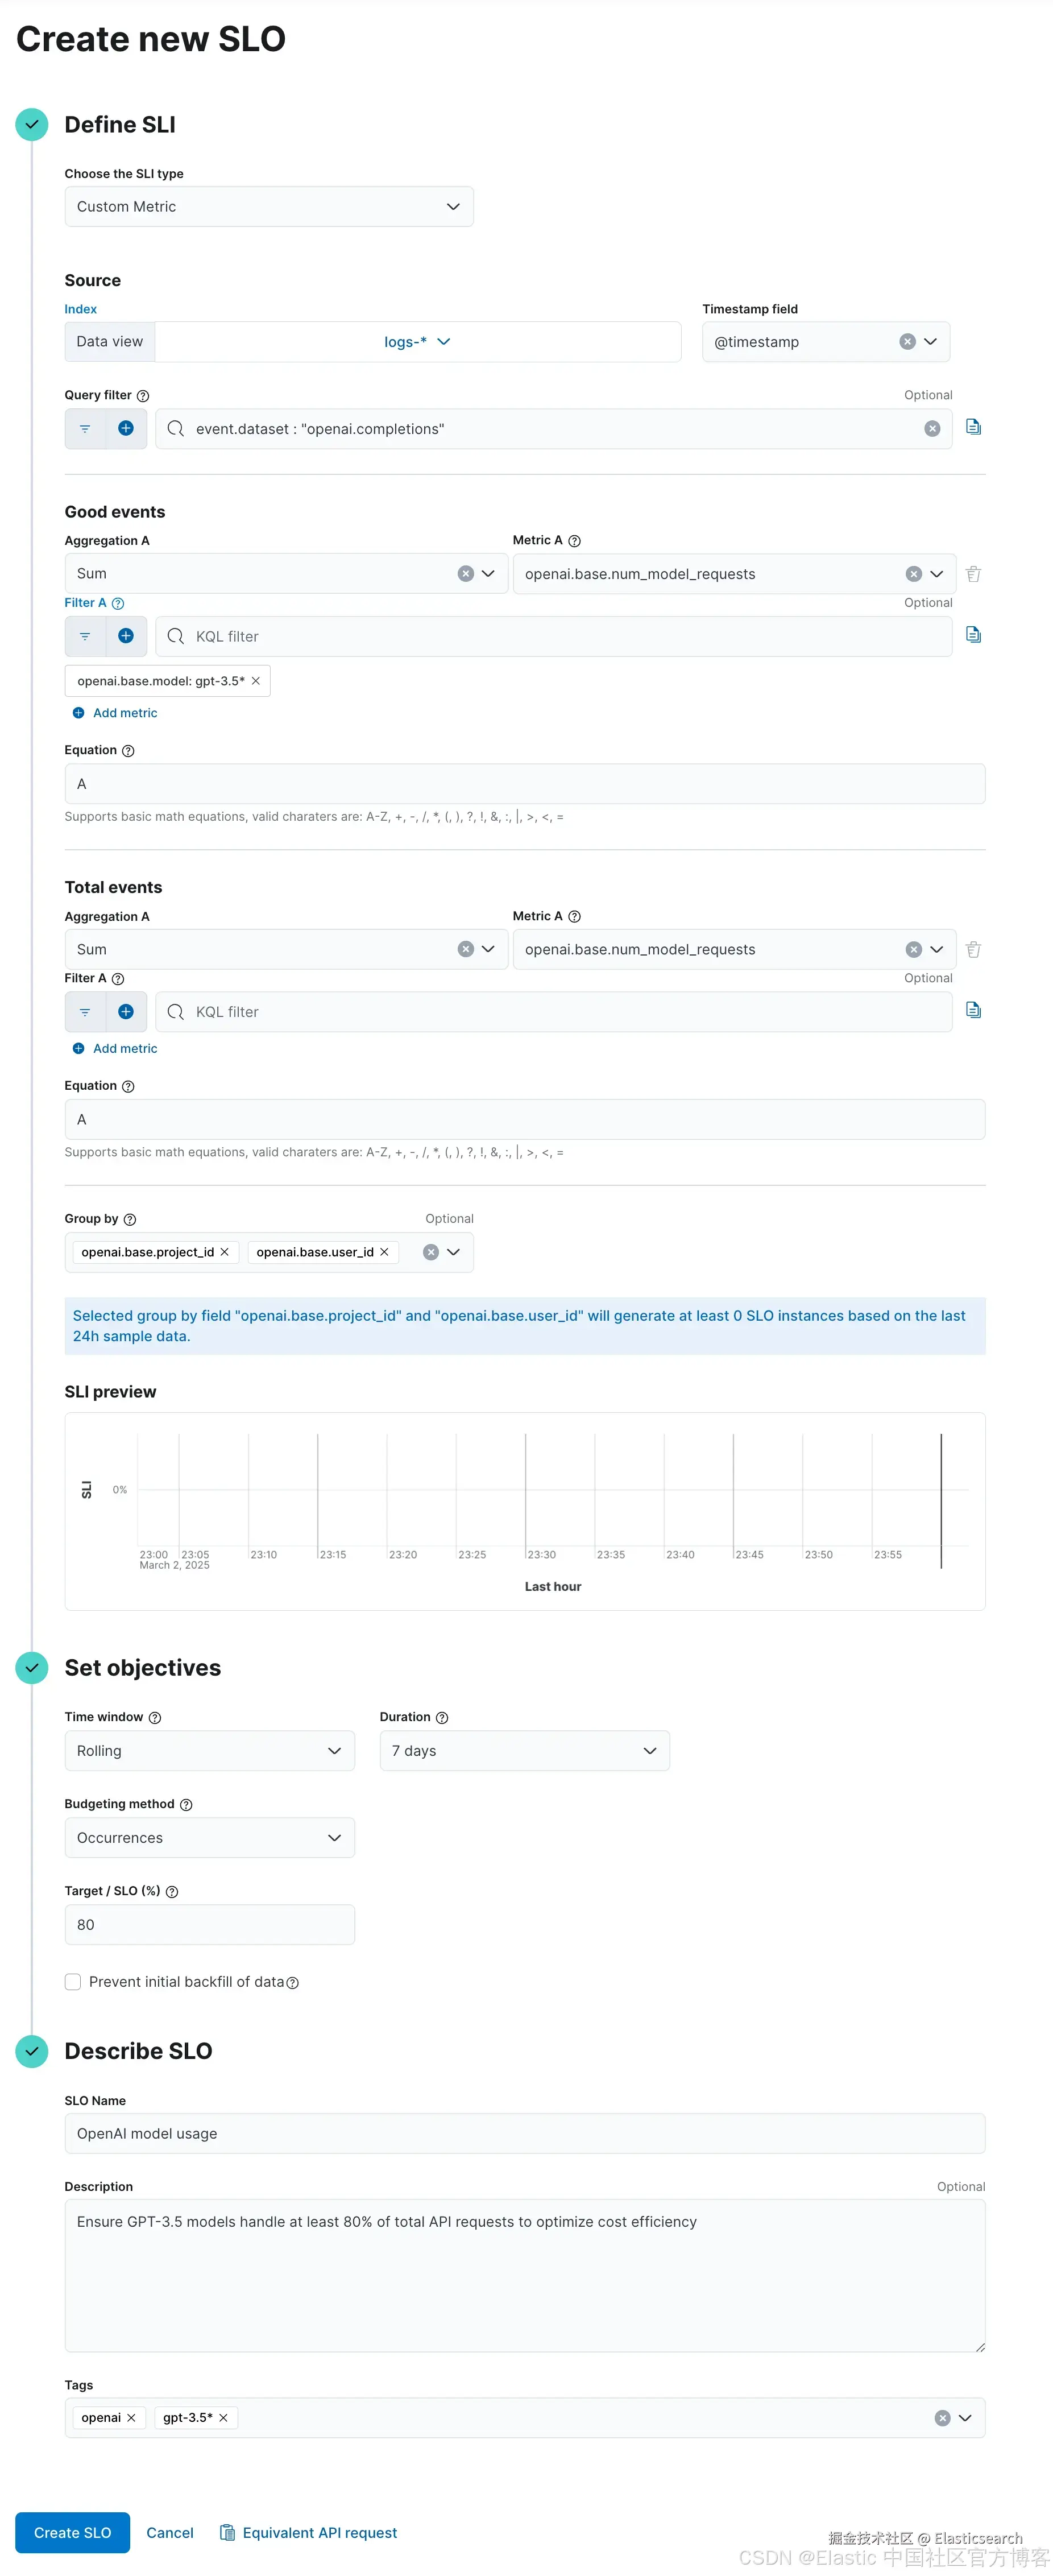Viewport: 1053px width, 2576px height.
Task: Remove the openai.base.model gpt-3.5* filter badge
Action: [x=256, y=681]
